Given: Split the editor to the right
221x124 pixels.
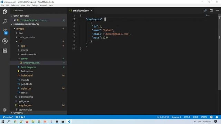Looking at the screenshot, I should tap(211, 11).
